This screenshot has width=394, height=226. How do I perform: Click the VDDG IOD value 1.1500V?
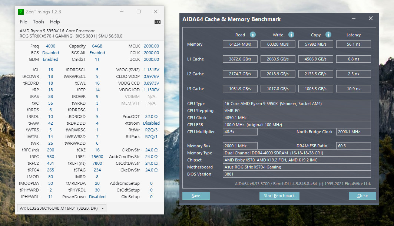[x=151, y=90]
